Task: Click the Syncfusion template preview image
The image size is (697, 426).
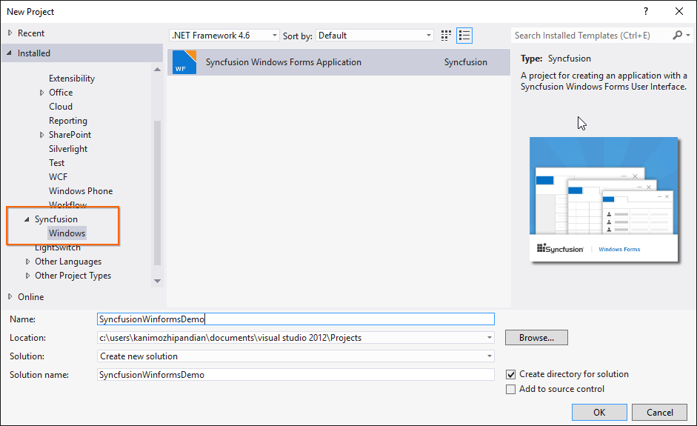Action: (x=604, y=199)
